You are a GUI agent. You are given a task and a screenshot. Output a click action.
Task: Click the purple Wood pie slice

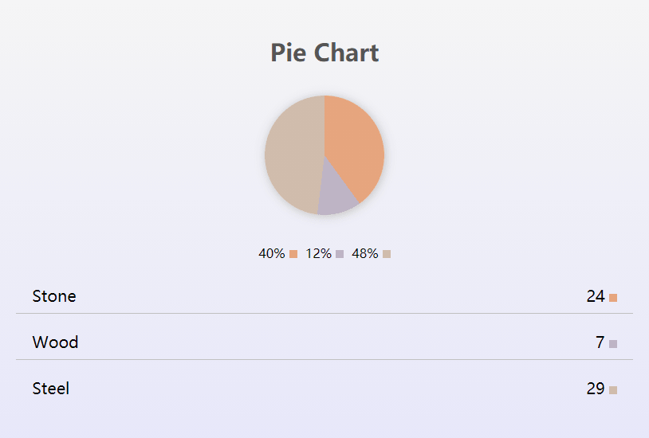337,197
